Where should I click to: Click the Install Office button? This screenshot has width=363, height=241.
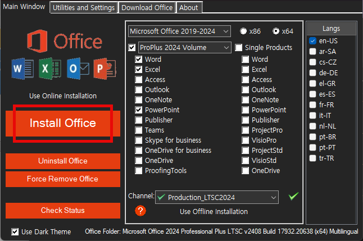click(x=63, y=124)
